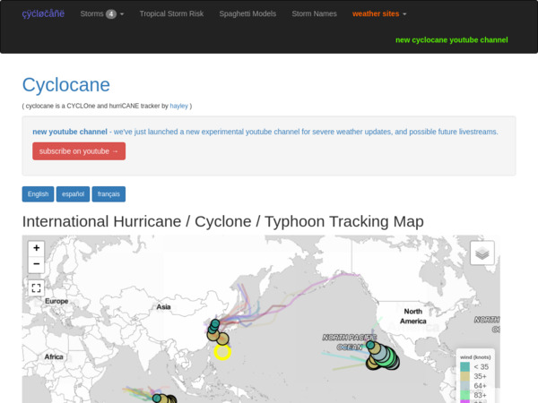
Task: Toggle fullscreen view of the map
Action: tap(37, 287)
